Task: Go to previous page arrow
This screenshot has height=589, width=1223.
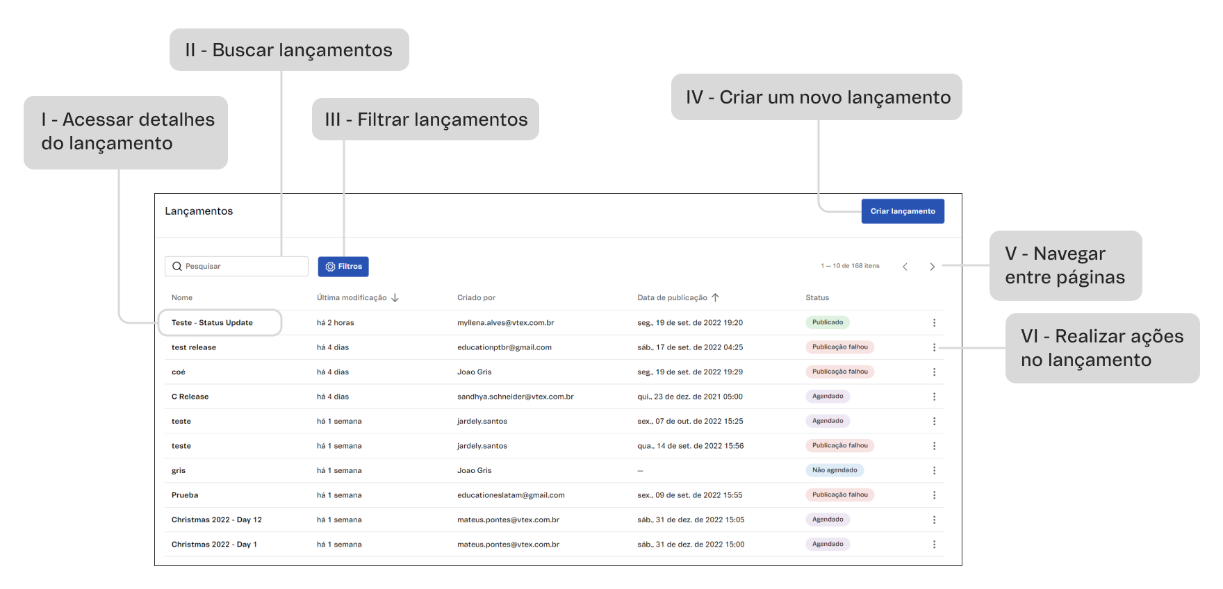Action: coord(905,267)
